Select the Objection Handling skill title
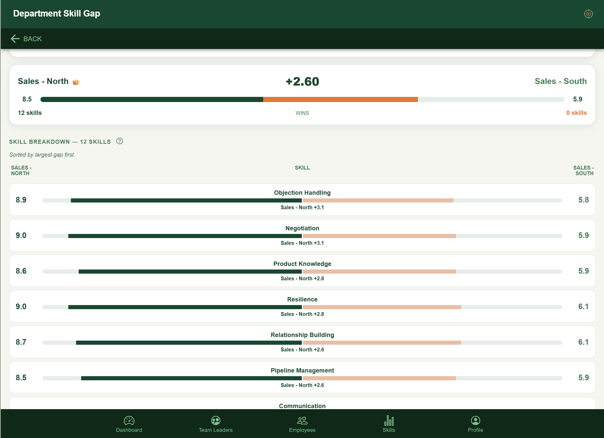Image resolution: width=604 pixels, height=438 pixels. coord(302,193)
